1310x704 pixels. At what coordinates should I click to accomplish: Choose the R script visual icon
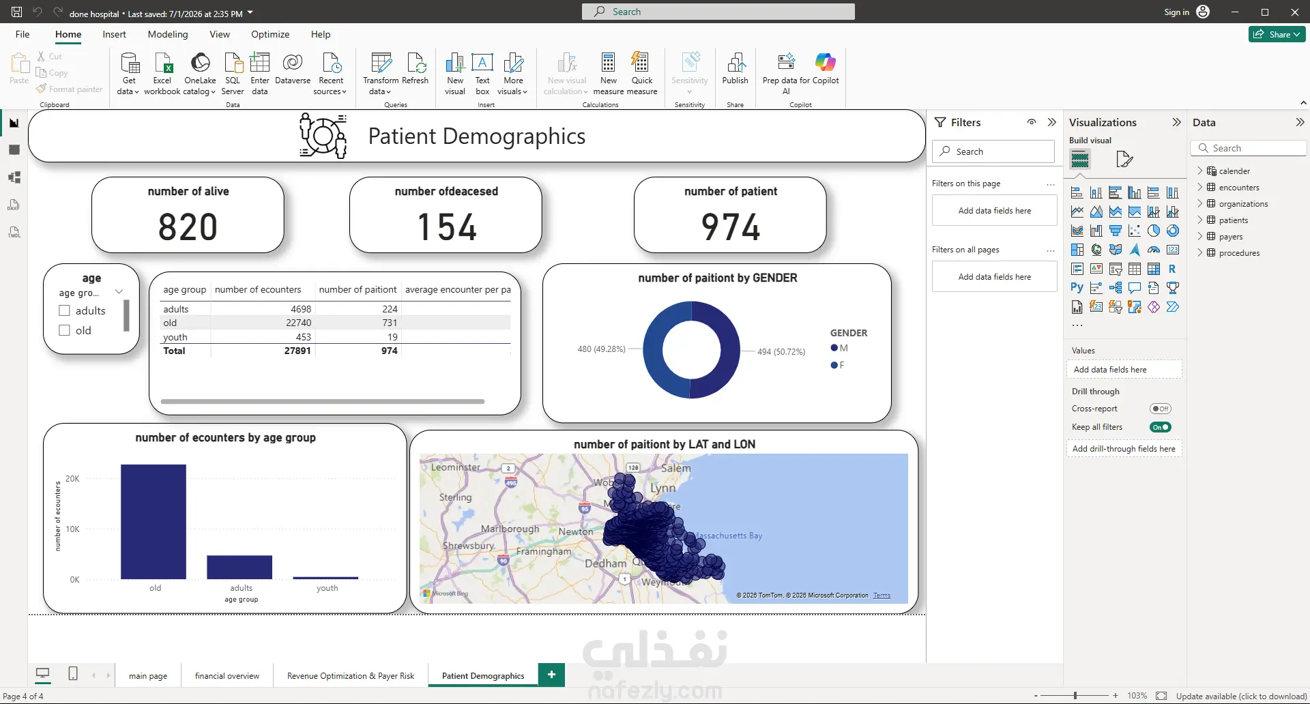click(x=1173, y=269)
